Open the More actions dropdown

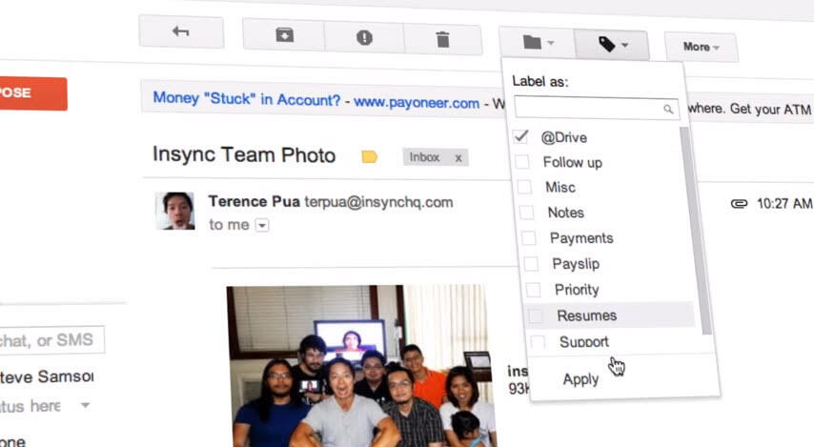701,48
